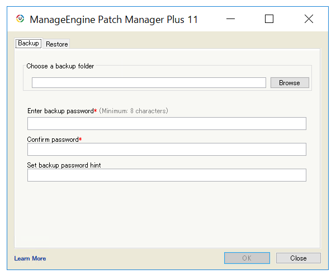Maximize the Patch Manager Plus window
Viewport: 336px width, 274px height.
pos(269,19)
